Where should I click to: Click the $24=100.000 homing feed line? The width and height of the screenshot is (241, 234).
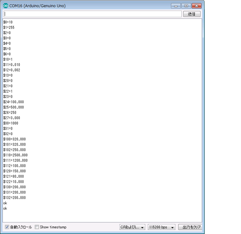click(x=13, y=102)
